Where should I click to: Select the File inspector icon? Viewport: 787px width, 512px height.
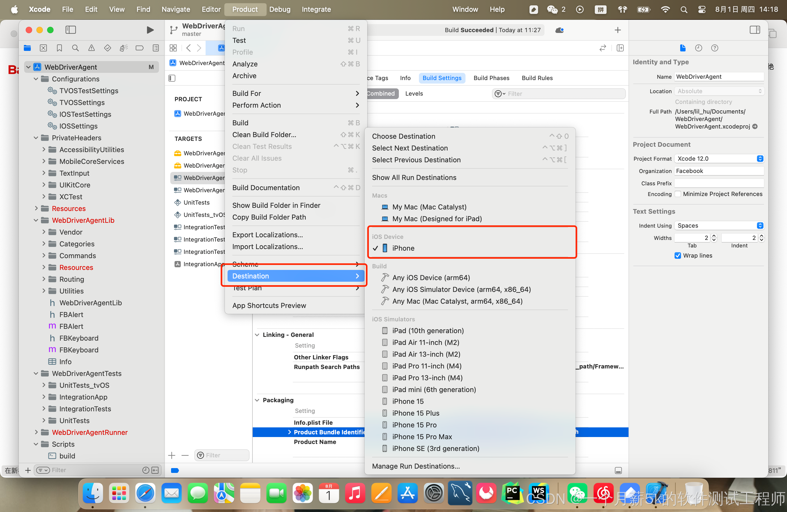tap(683, 48)
